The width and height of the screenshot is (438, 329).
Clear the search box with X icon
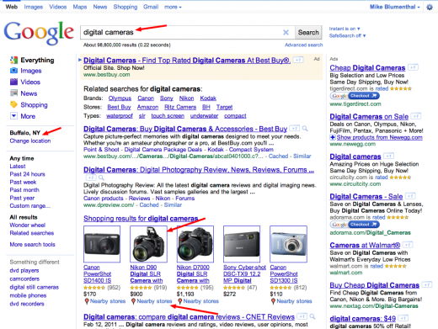coord(286,33)
